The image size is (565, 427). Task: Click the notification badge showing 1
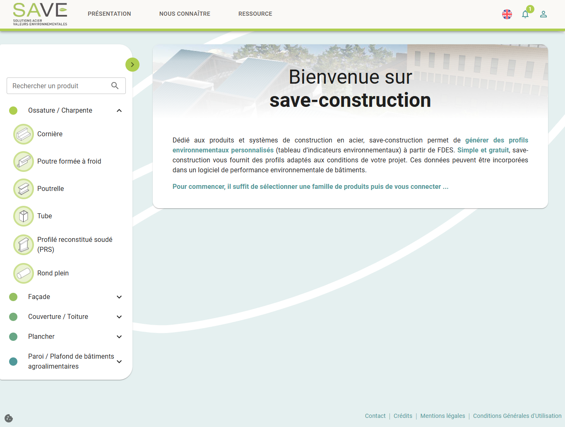[530, 9]
